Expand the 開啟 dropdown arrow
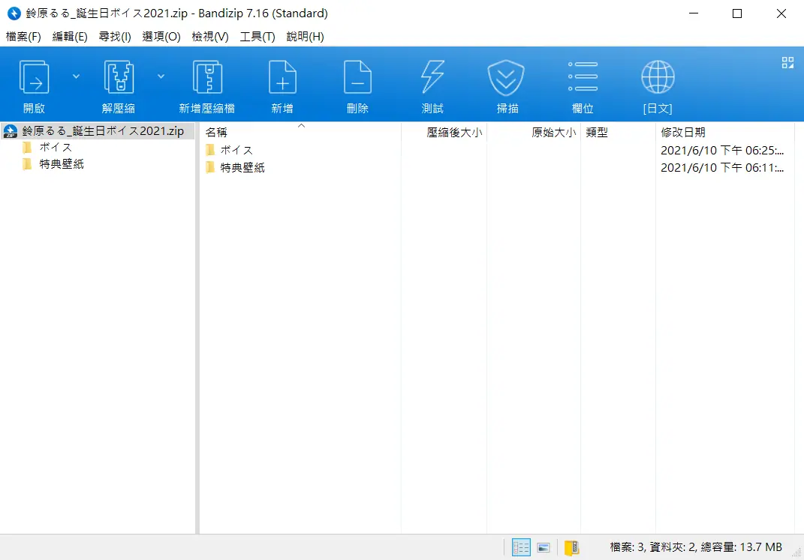Viewport: 804px width, 560px height. 76,76
